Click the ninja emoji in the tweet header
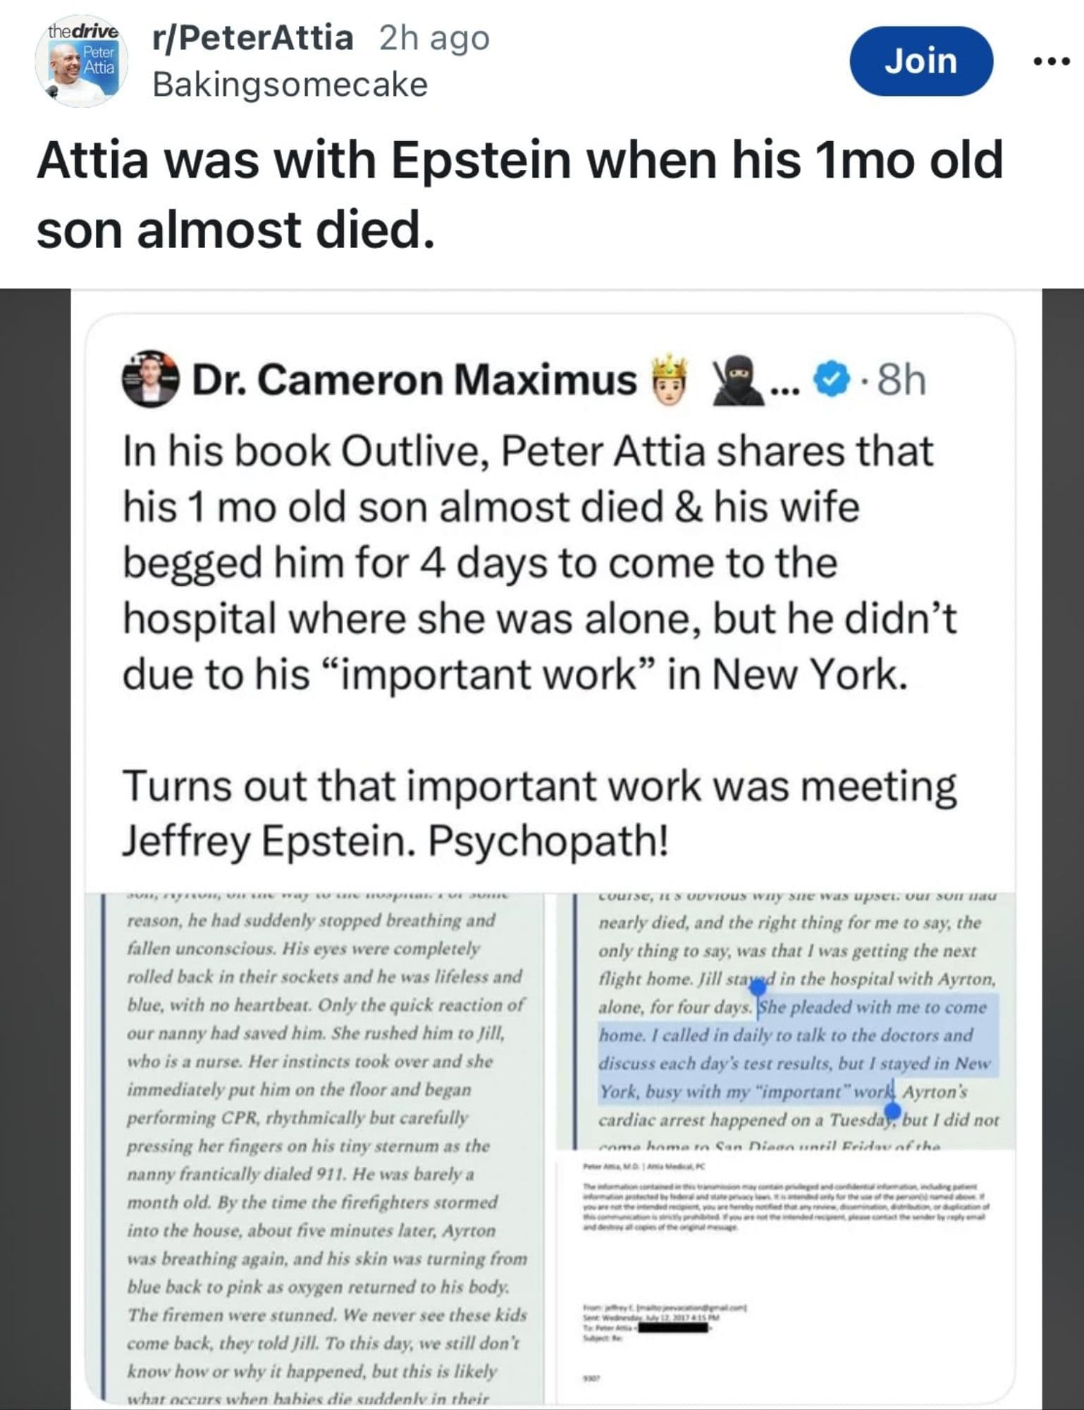The height and width of the screenshot is (1410, 1084). (737, 381)
